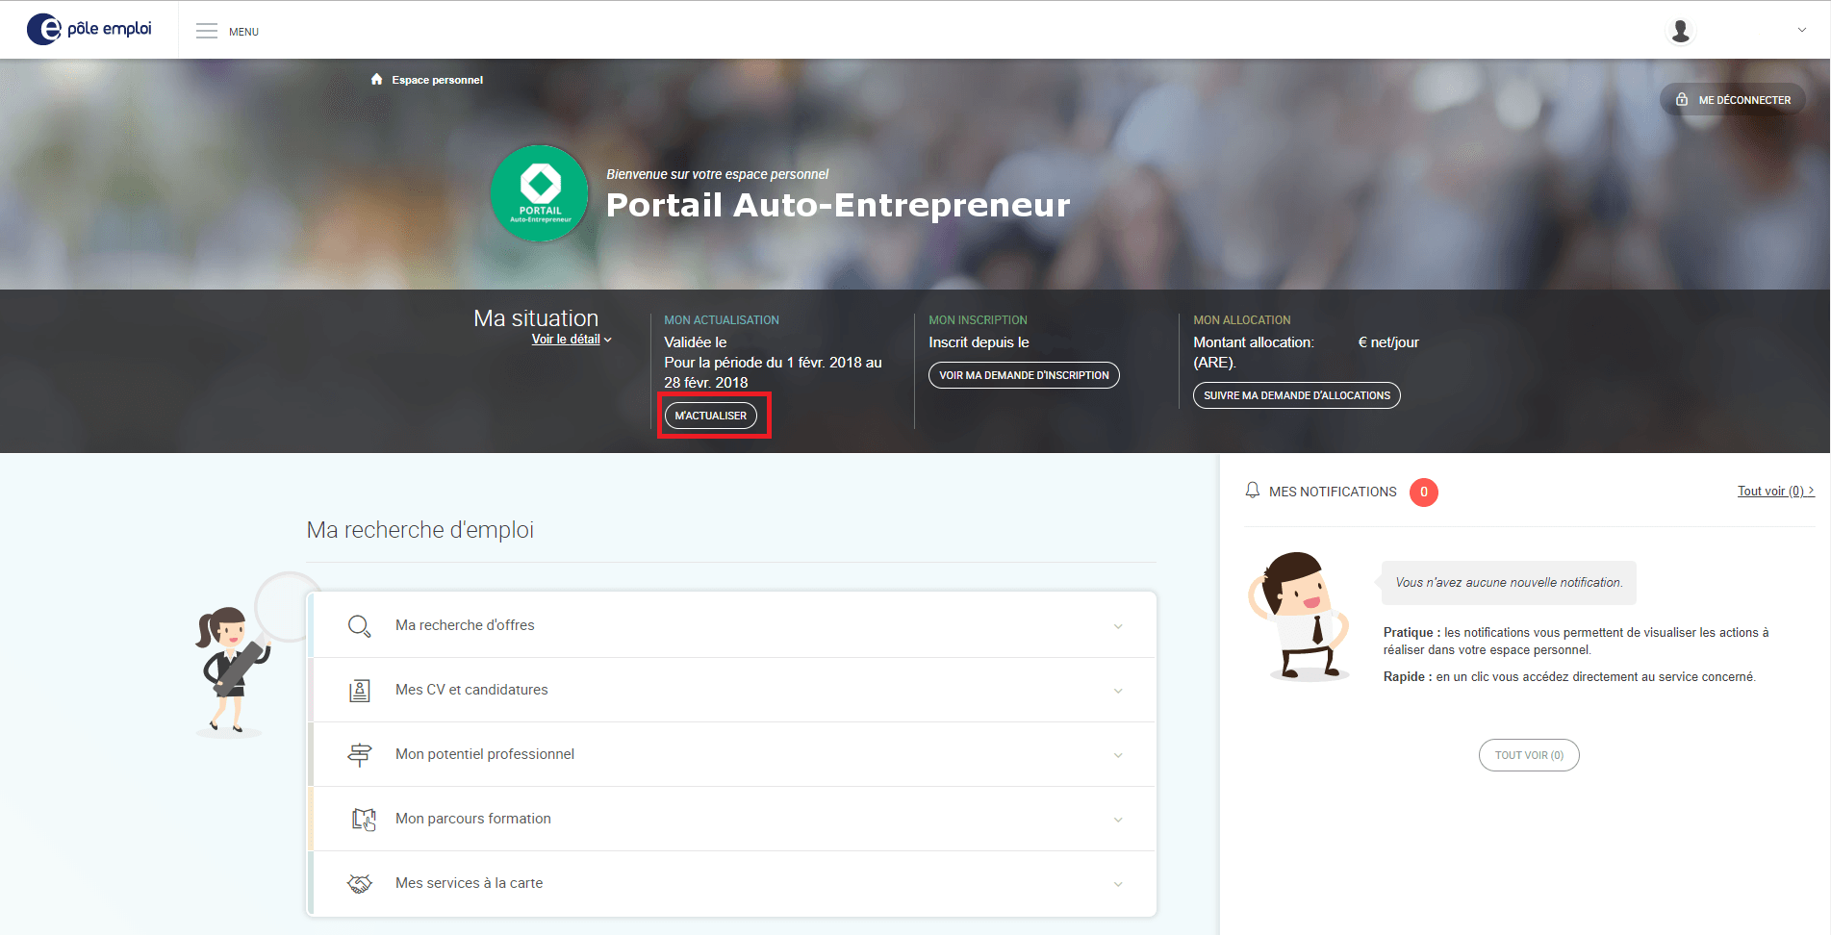Image resolution: width=1831 pixels, height=935 pixels.
Task: Click the Mon parcours formation icon
Action: [x=364, y=820]
